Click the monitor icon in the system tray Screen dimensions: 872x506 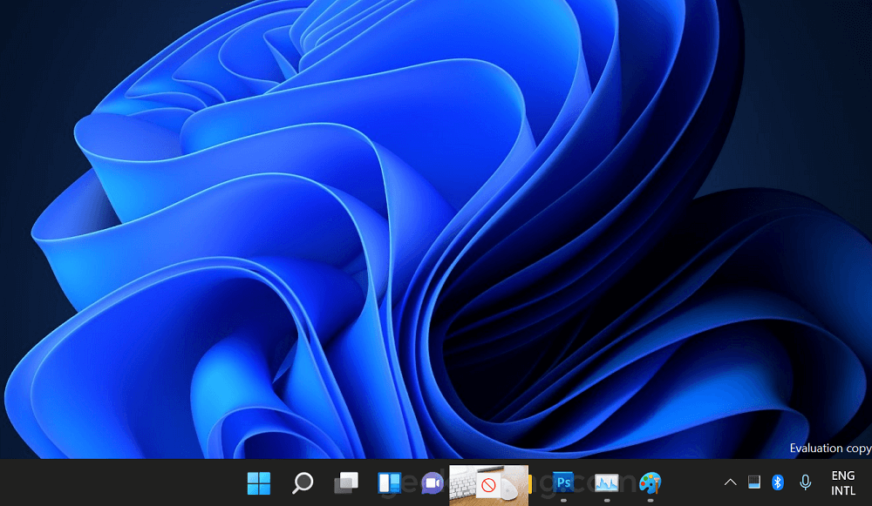(x=754, y=482)
